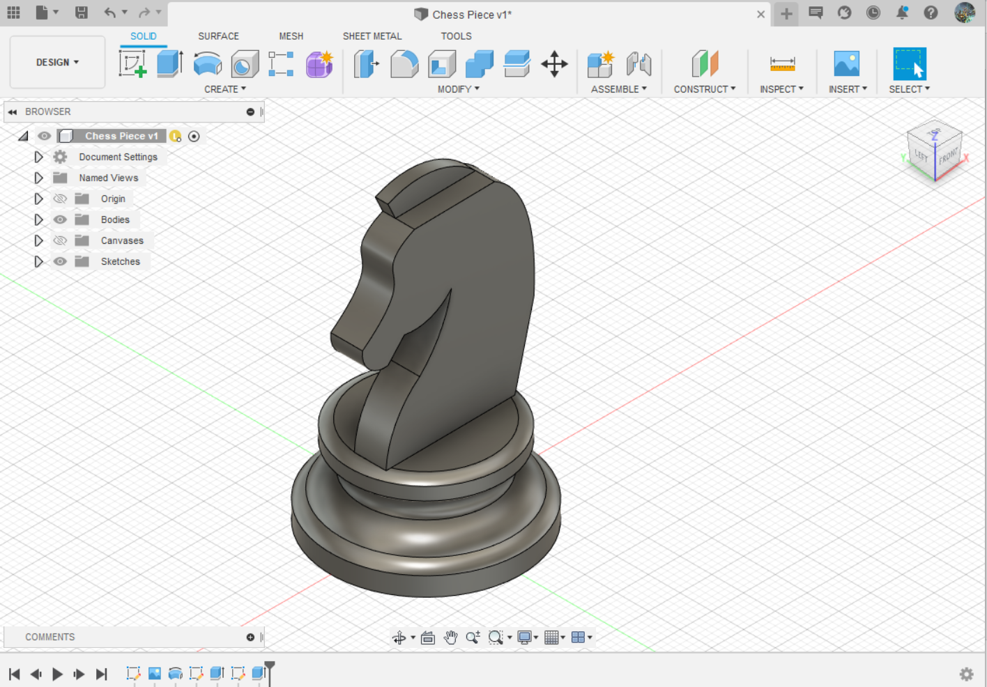Activate the Measure tool
Image resolution: width=987 pixels, height=687 pixels.
[782, 64]
